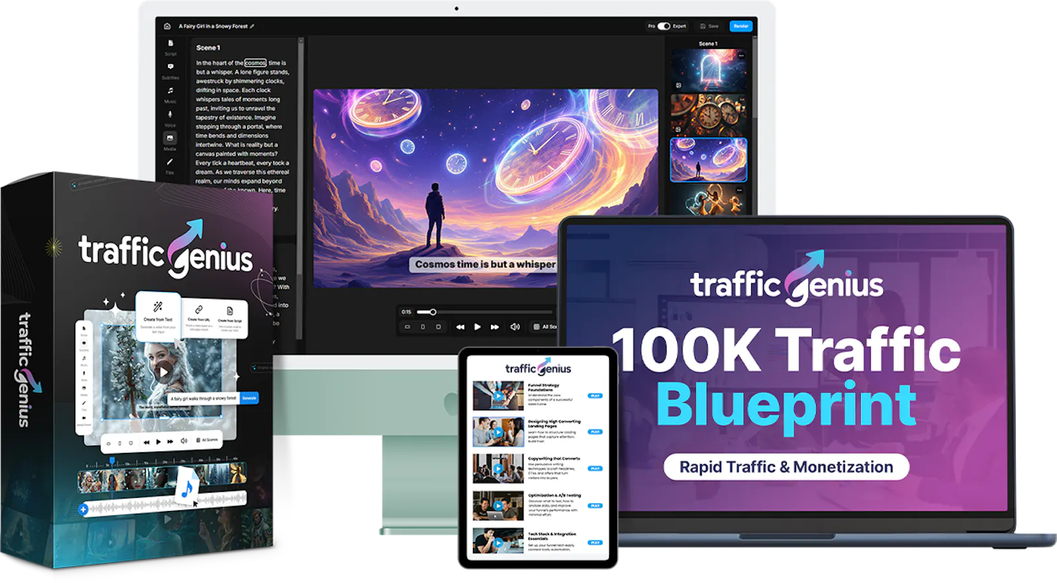Click the "Cosmos time is but a whisper" caption

pos(485,264)
